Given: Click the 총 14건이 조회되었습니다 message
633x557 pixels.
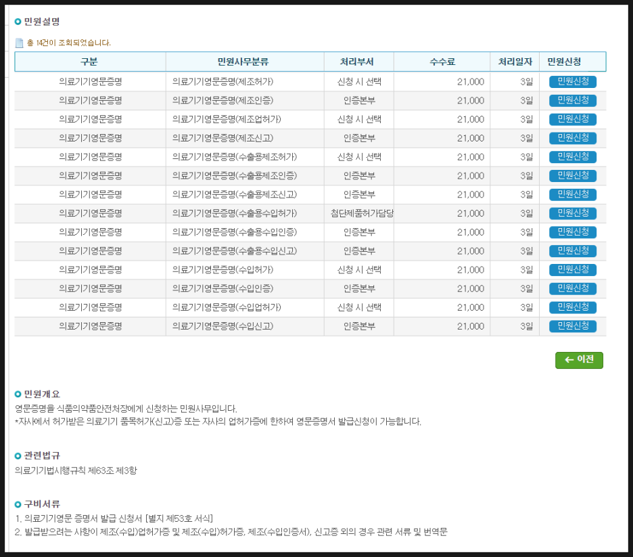Looking at the screenshot, I should click(x=68, y=43).
